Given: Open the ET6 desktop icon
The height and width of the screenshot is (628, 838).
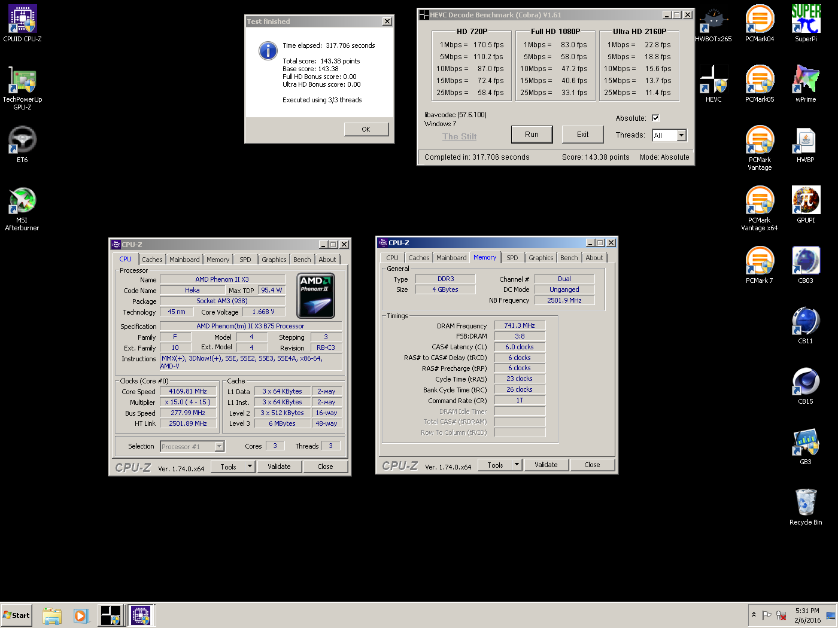Looking at the screenshot, I should [x=22, y=145].
